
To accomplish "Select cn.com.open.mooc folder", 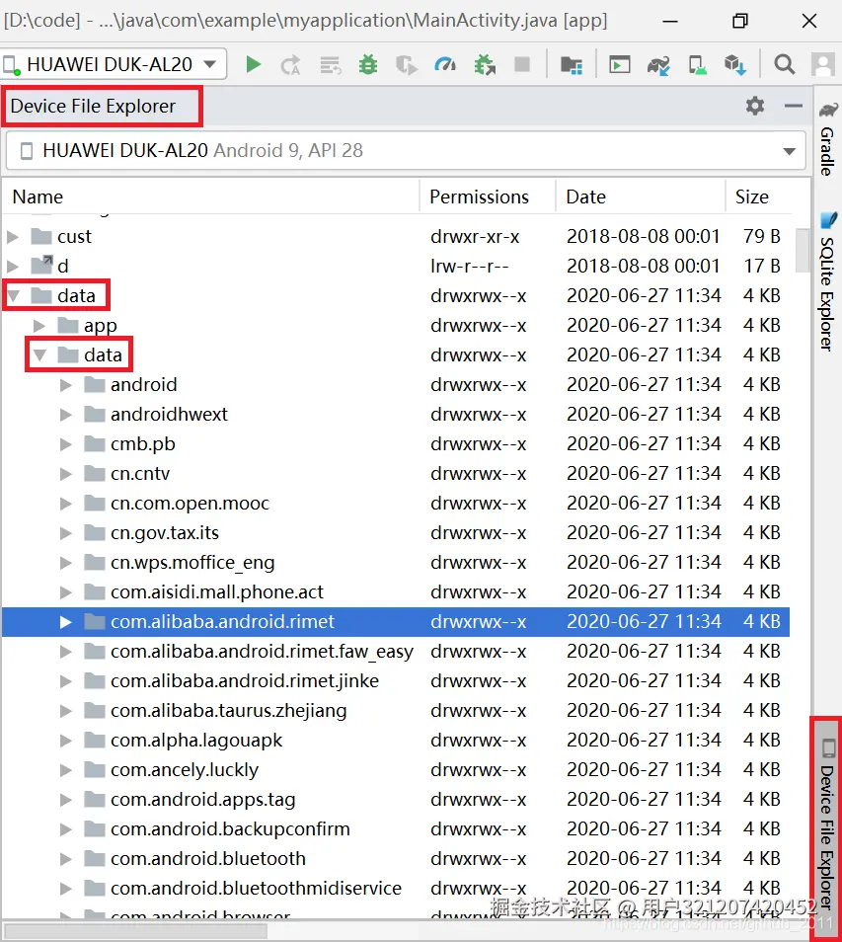I will (x=396, y=504).
